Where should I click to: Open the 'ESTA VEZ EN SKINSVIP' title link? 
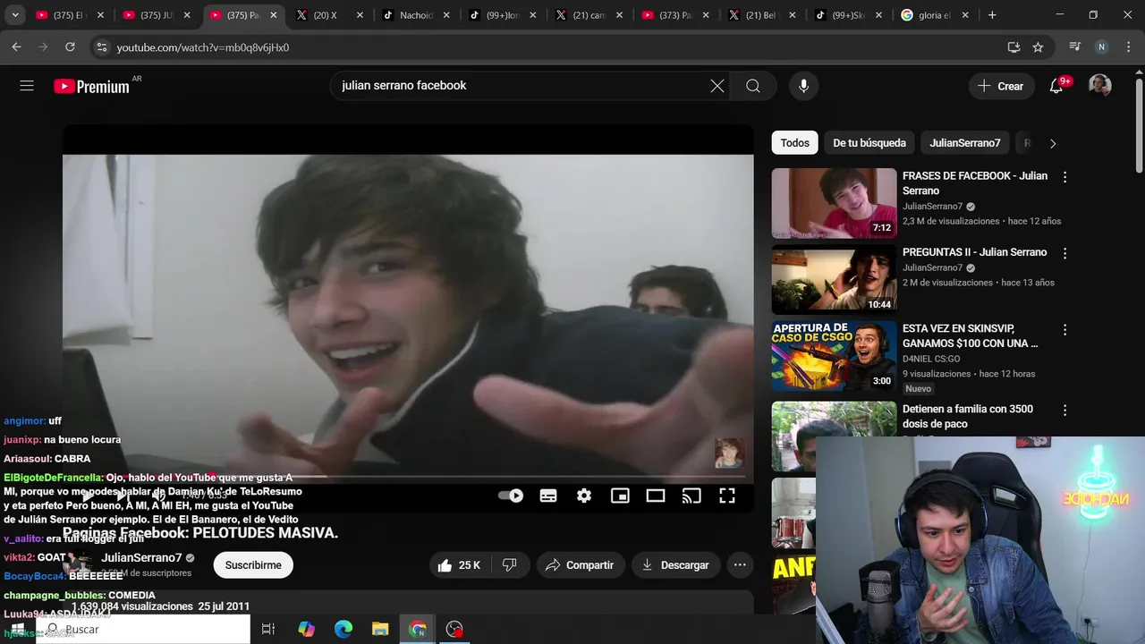pyautogui.click(x=970, y=335)
